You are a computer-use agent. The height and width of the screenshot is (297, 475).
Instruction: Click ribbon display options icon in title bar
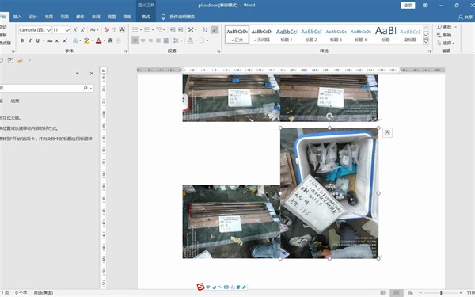[x=425, y=6]
